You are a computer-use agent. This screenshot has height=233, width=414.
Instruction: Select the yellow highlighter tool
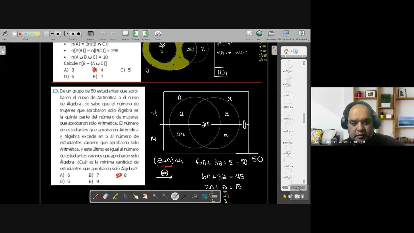point(115,196)
